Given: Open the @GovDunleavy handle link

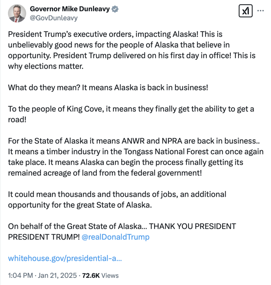Looking at the screenshot, I should point(54,18).
